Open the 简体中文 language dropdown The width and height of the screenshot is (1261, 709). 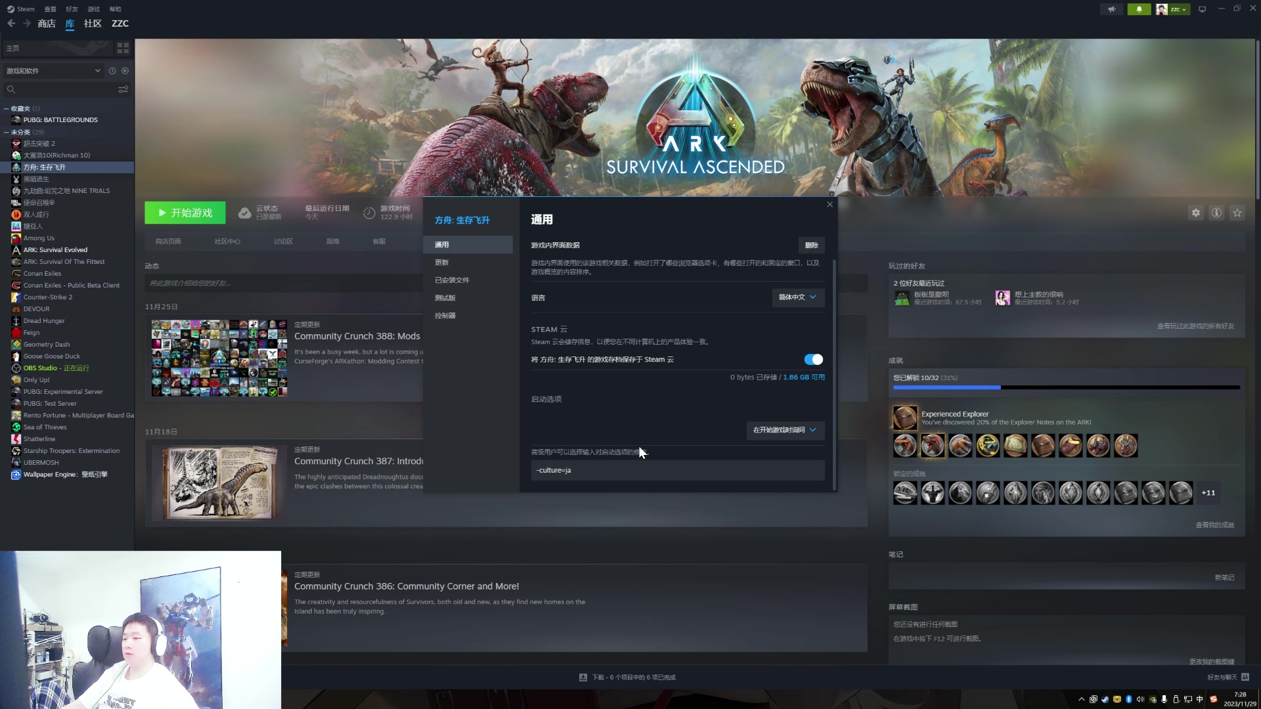pyautogui.click(x=798, y=297)
